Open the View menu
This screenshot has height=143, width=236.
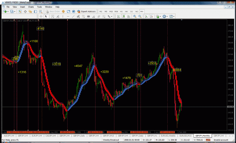click(15, 7)
